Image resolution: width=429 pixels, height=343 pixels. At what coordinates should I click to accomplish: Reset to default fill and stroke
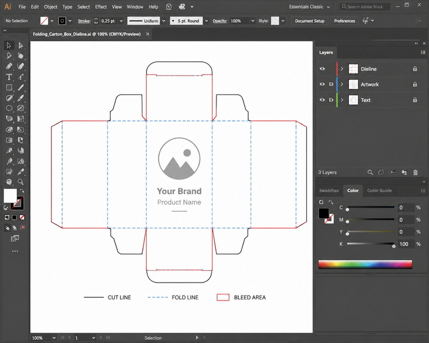(x=5, y=208)
